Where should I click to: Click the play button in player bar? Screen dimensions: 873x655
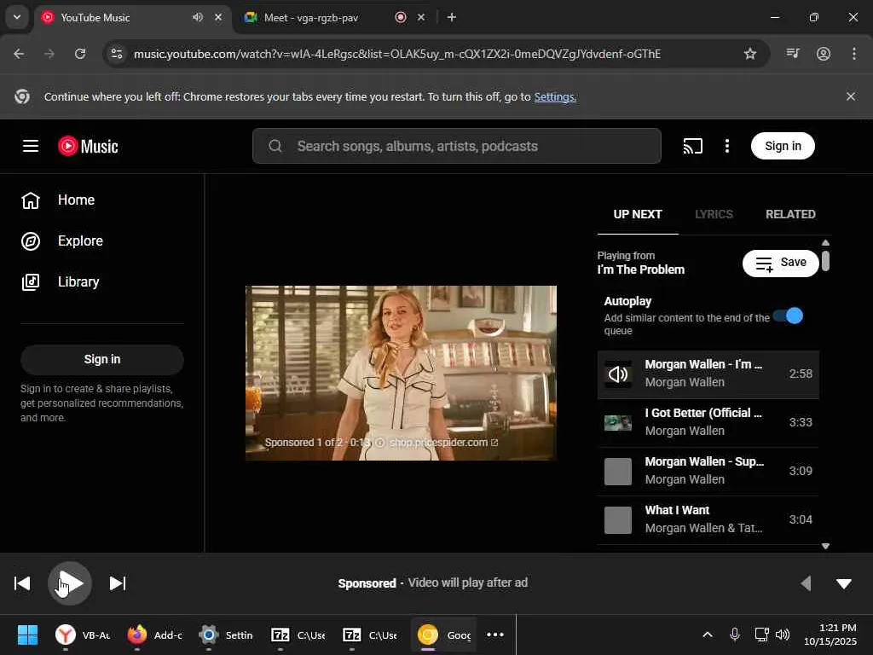click(x=70, y=583)
